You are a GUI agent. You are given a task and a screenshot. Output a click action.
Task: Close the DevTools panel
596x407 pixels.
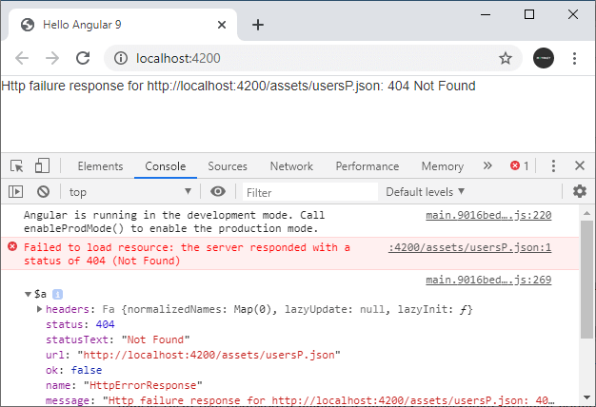tap(579, 165)
